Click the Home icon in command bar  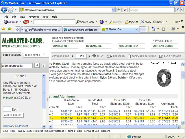pyautogui.click(x=153, y=29)
